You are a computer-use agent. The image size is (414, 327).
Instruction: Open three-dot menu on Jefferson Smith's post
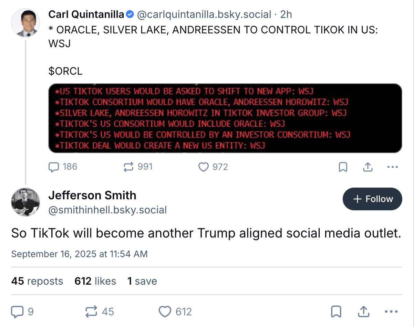(391, 312)
